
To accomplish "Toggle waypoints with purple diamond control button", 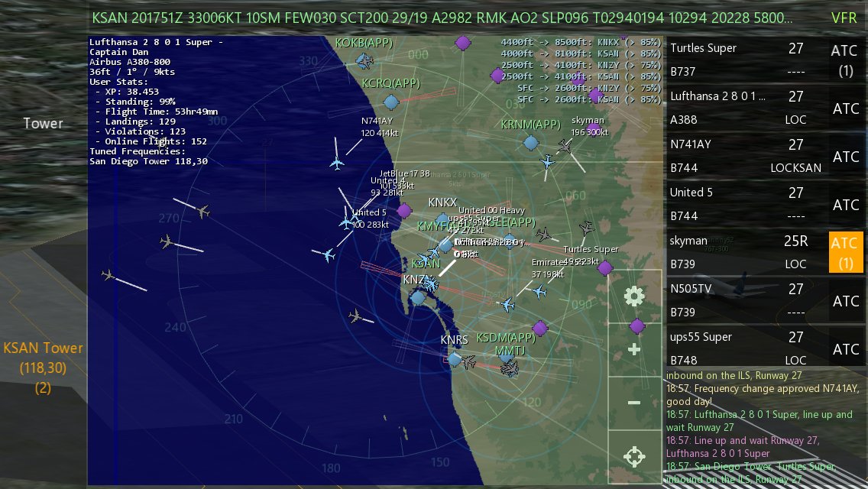I will tap(637, 325).
